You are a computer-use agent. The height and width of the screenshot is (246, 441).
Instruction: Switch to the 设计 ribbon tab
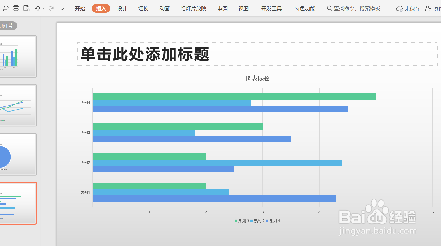pyautogui.click(x=122, y=8)
